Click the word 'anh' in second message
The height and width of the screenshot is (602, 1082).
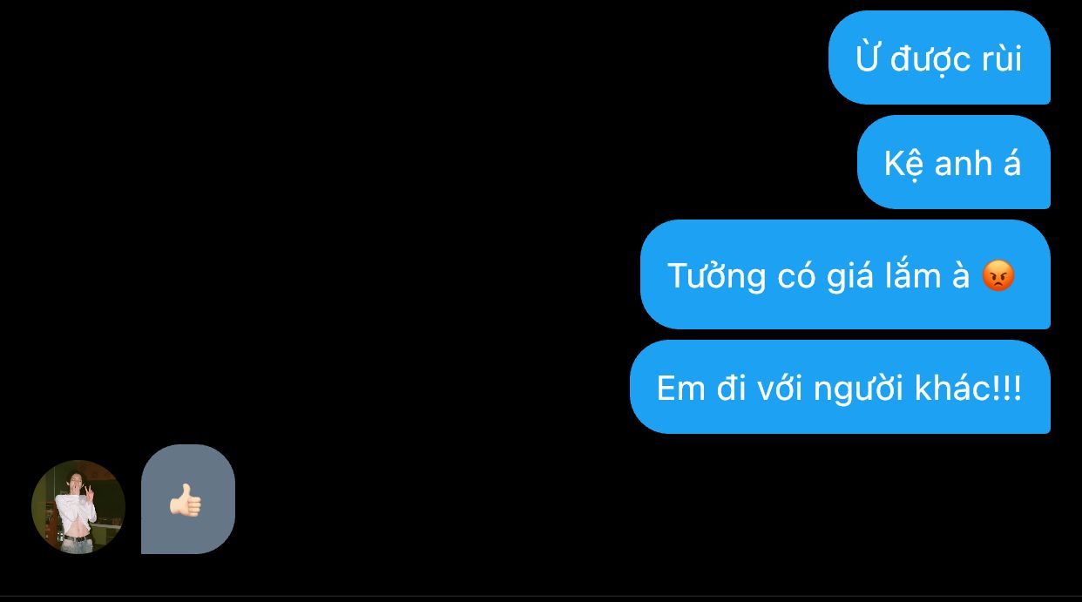[963, 163]
